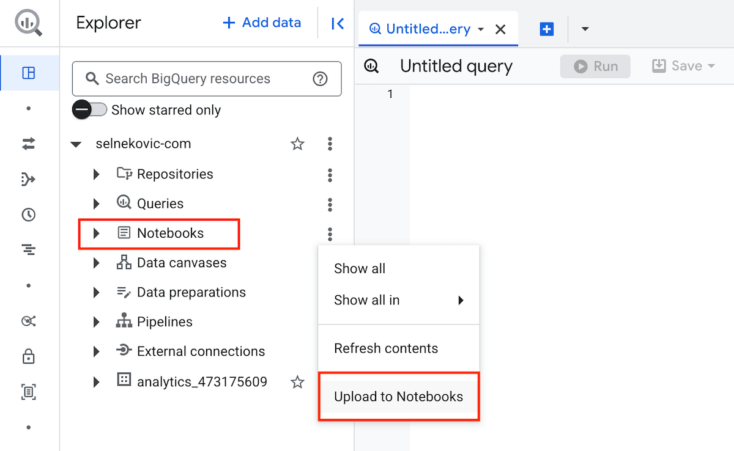Open the stacked-bars icon below the clock
This screenshot has height=451, width=734.
[x=29, y=249]
